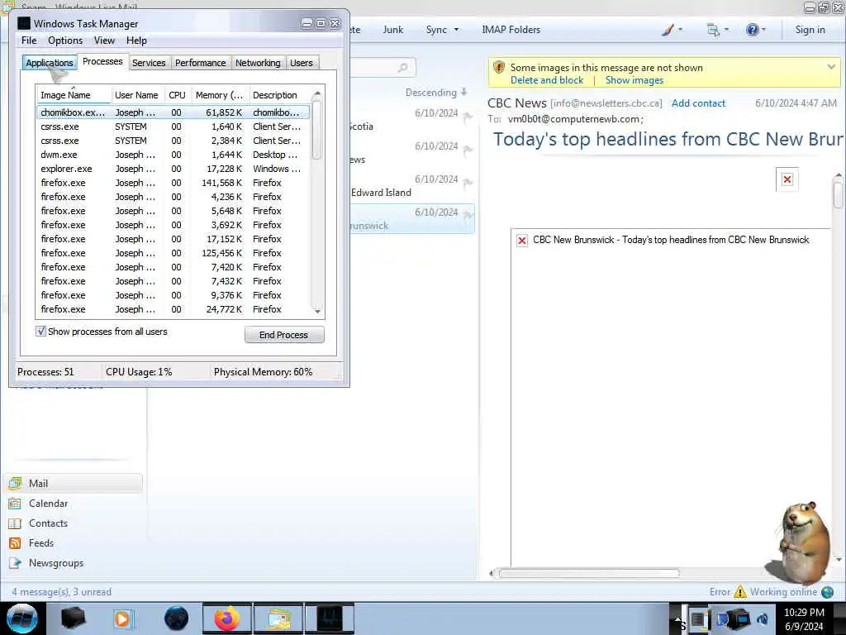Select the dwm.exe process row

click(173, 155)
